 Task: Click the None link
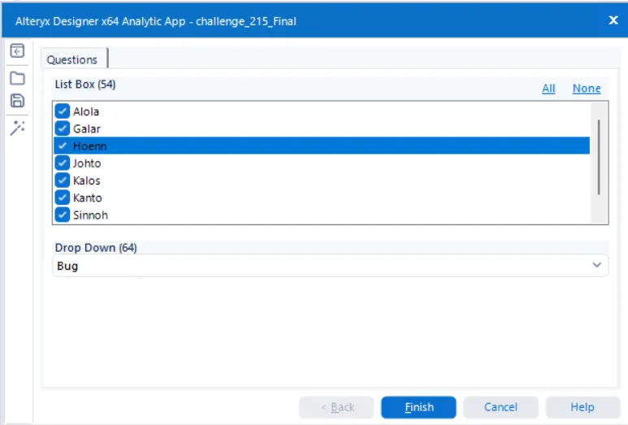[x=587, y=88]
